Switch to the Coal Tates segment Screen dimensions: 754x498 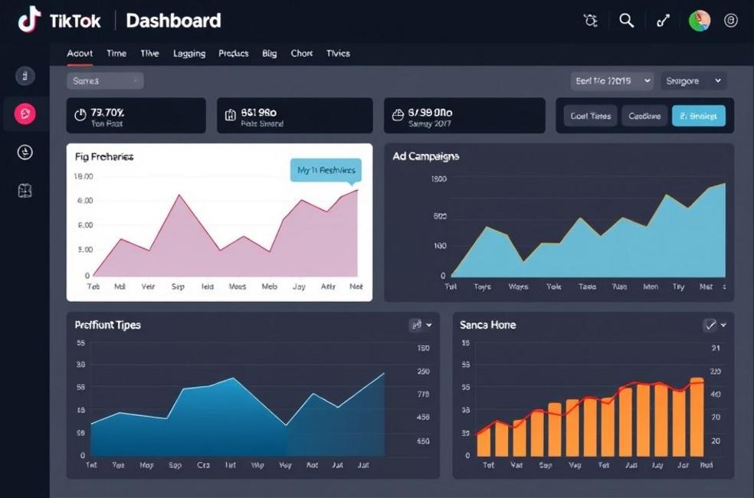coord(590,116)
